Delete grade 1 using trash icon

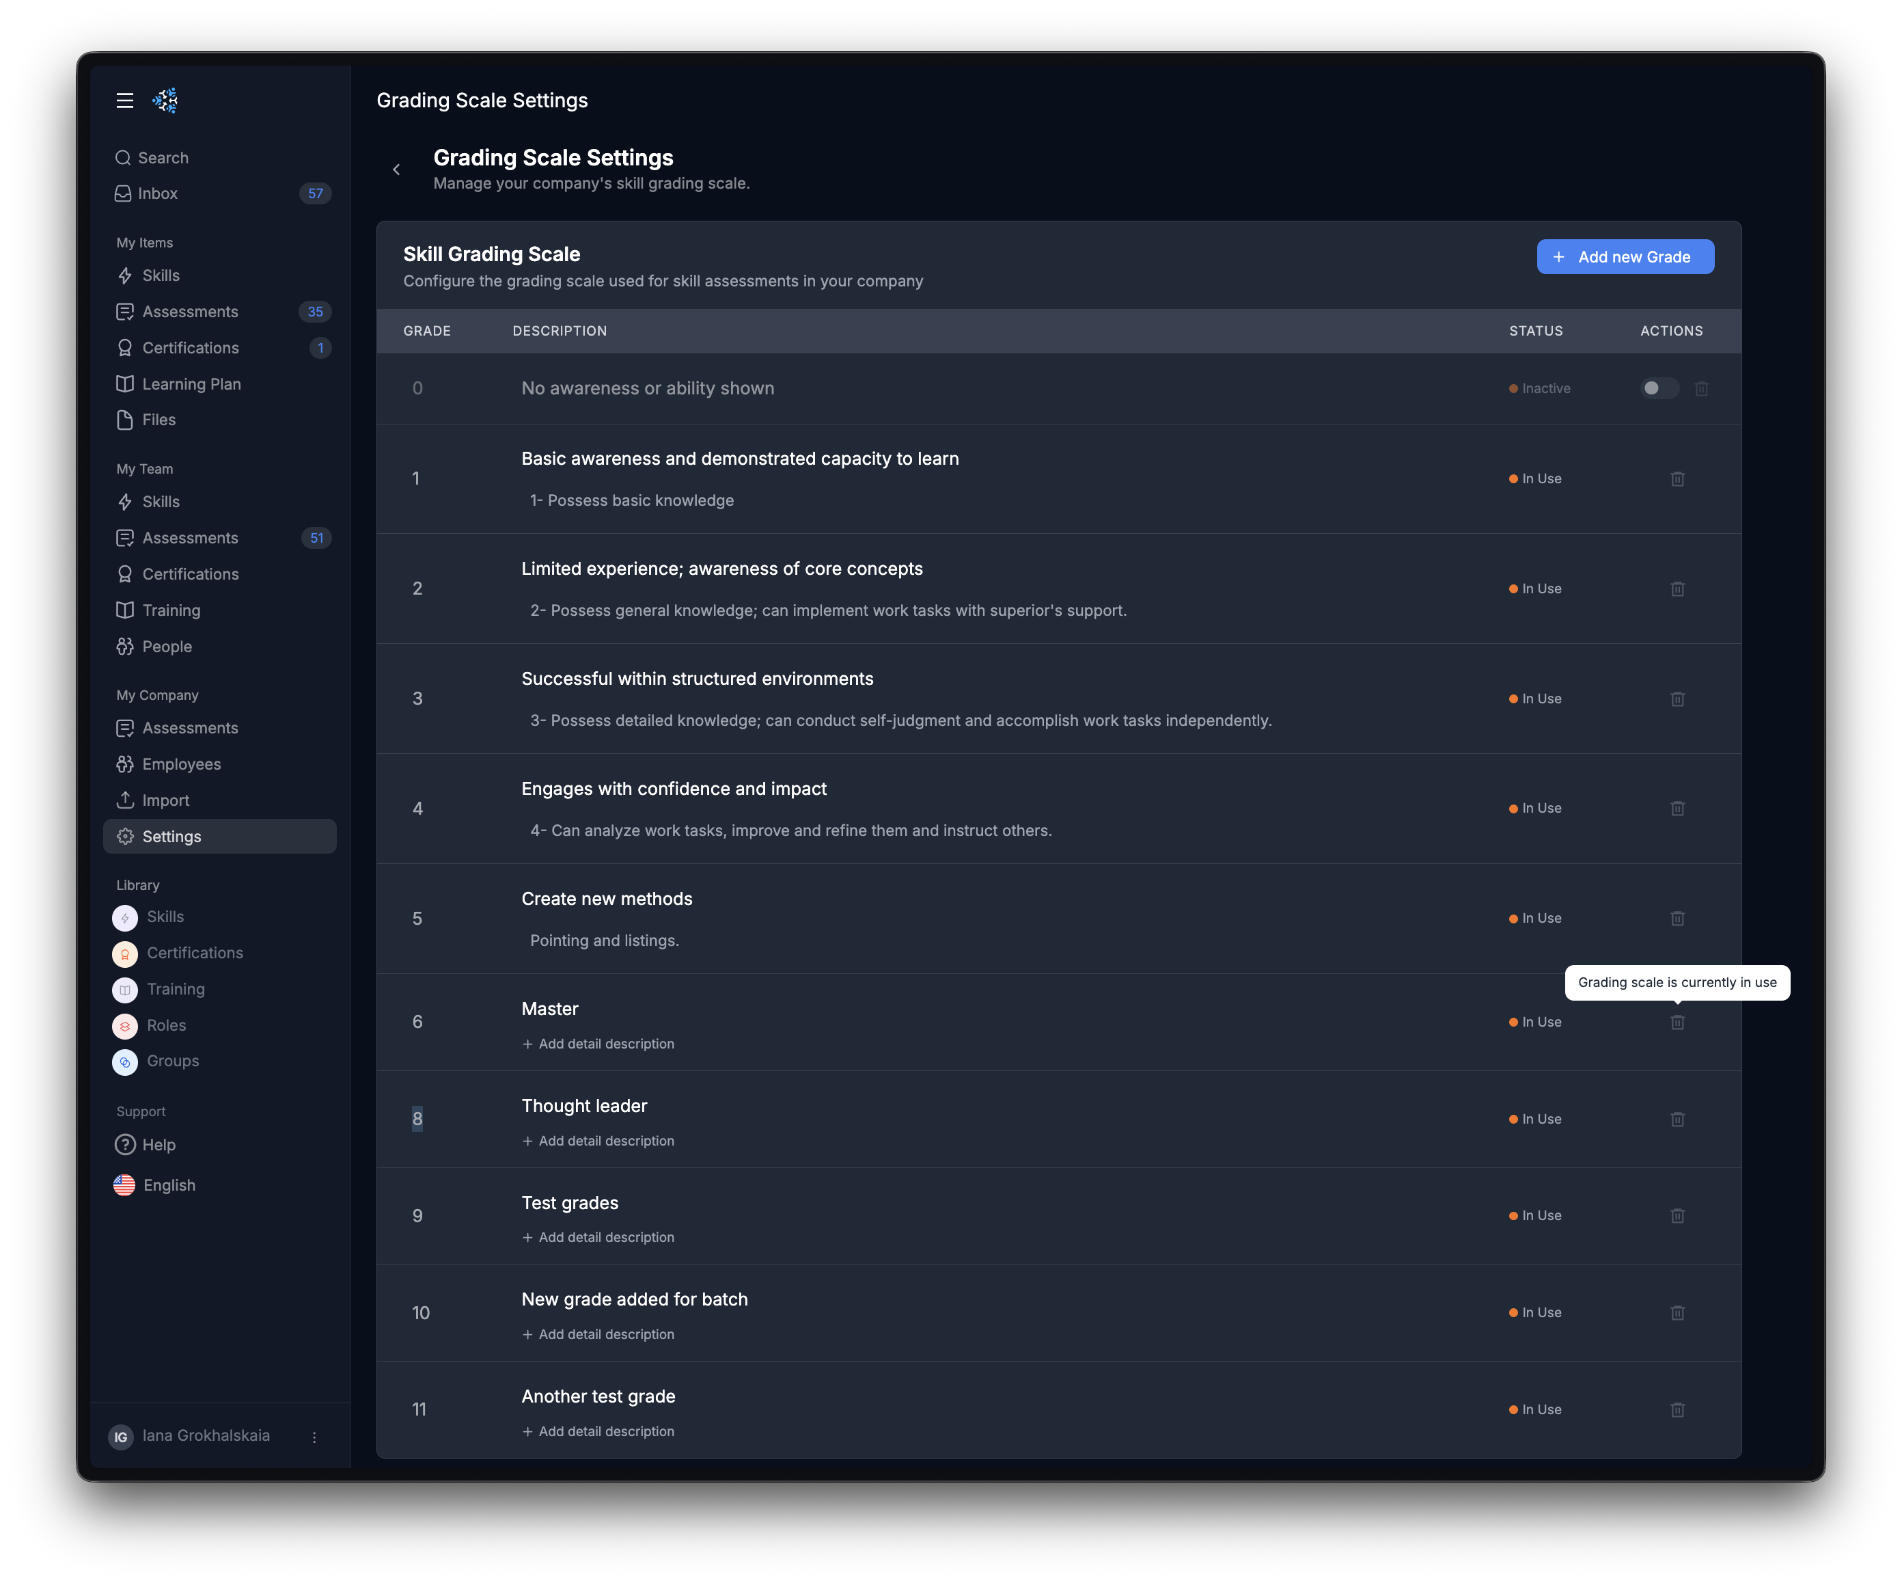(x=1677, y=478)
